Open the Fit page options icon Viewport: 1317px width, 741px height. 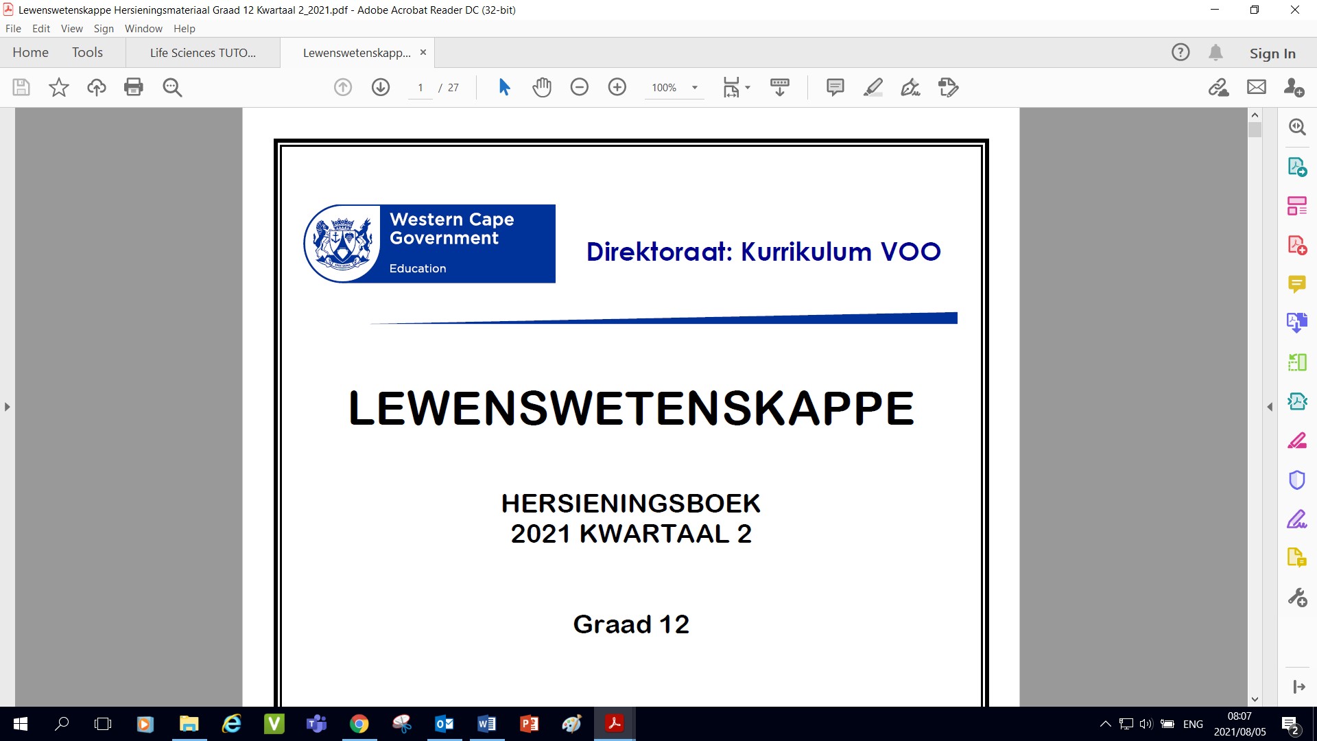coord(731,87)
